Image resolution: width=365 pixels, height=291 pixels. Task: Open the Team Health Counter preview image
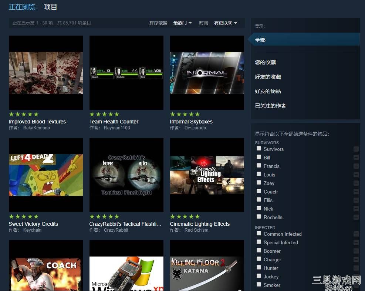point(126,73)
